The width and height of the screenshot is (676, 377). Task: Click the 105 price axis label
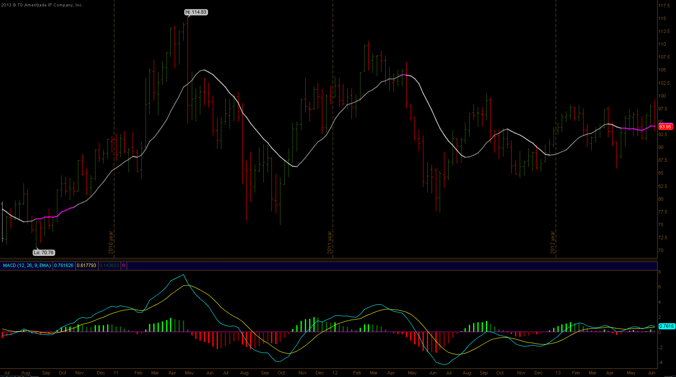coord(662,70)
